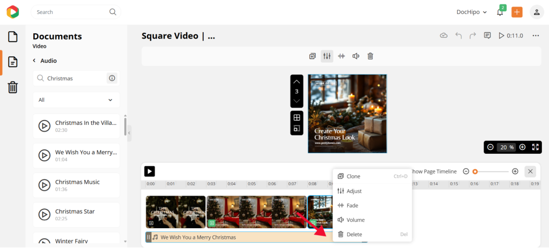Open the blank document sidebar icon
Image resolution: width=549 pixels, height=248 pixels.
point(13,37)
